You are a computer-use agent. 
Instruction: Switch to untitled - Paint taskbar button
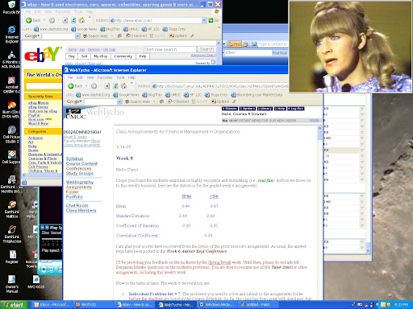point(258,305)
